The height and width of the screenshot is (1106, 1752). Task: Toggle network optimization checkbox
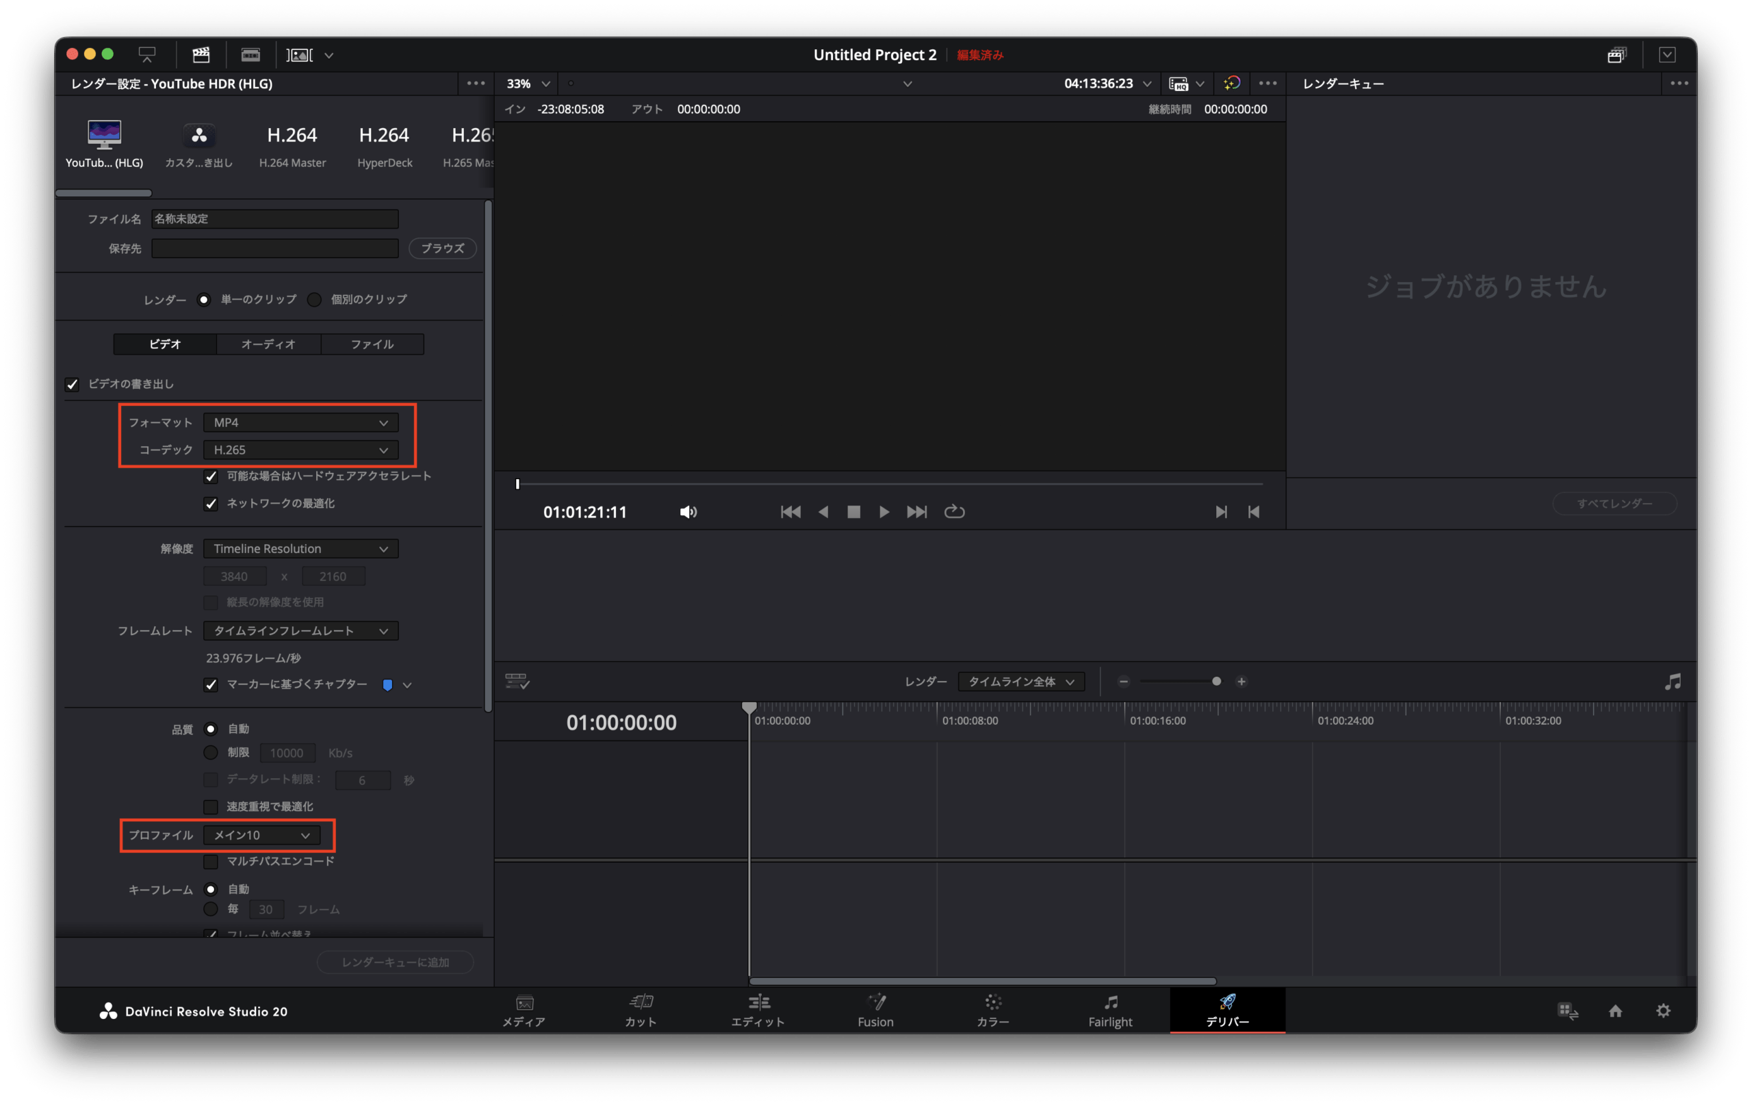[x=211, y=504]
